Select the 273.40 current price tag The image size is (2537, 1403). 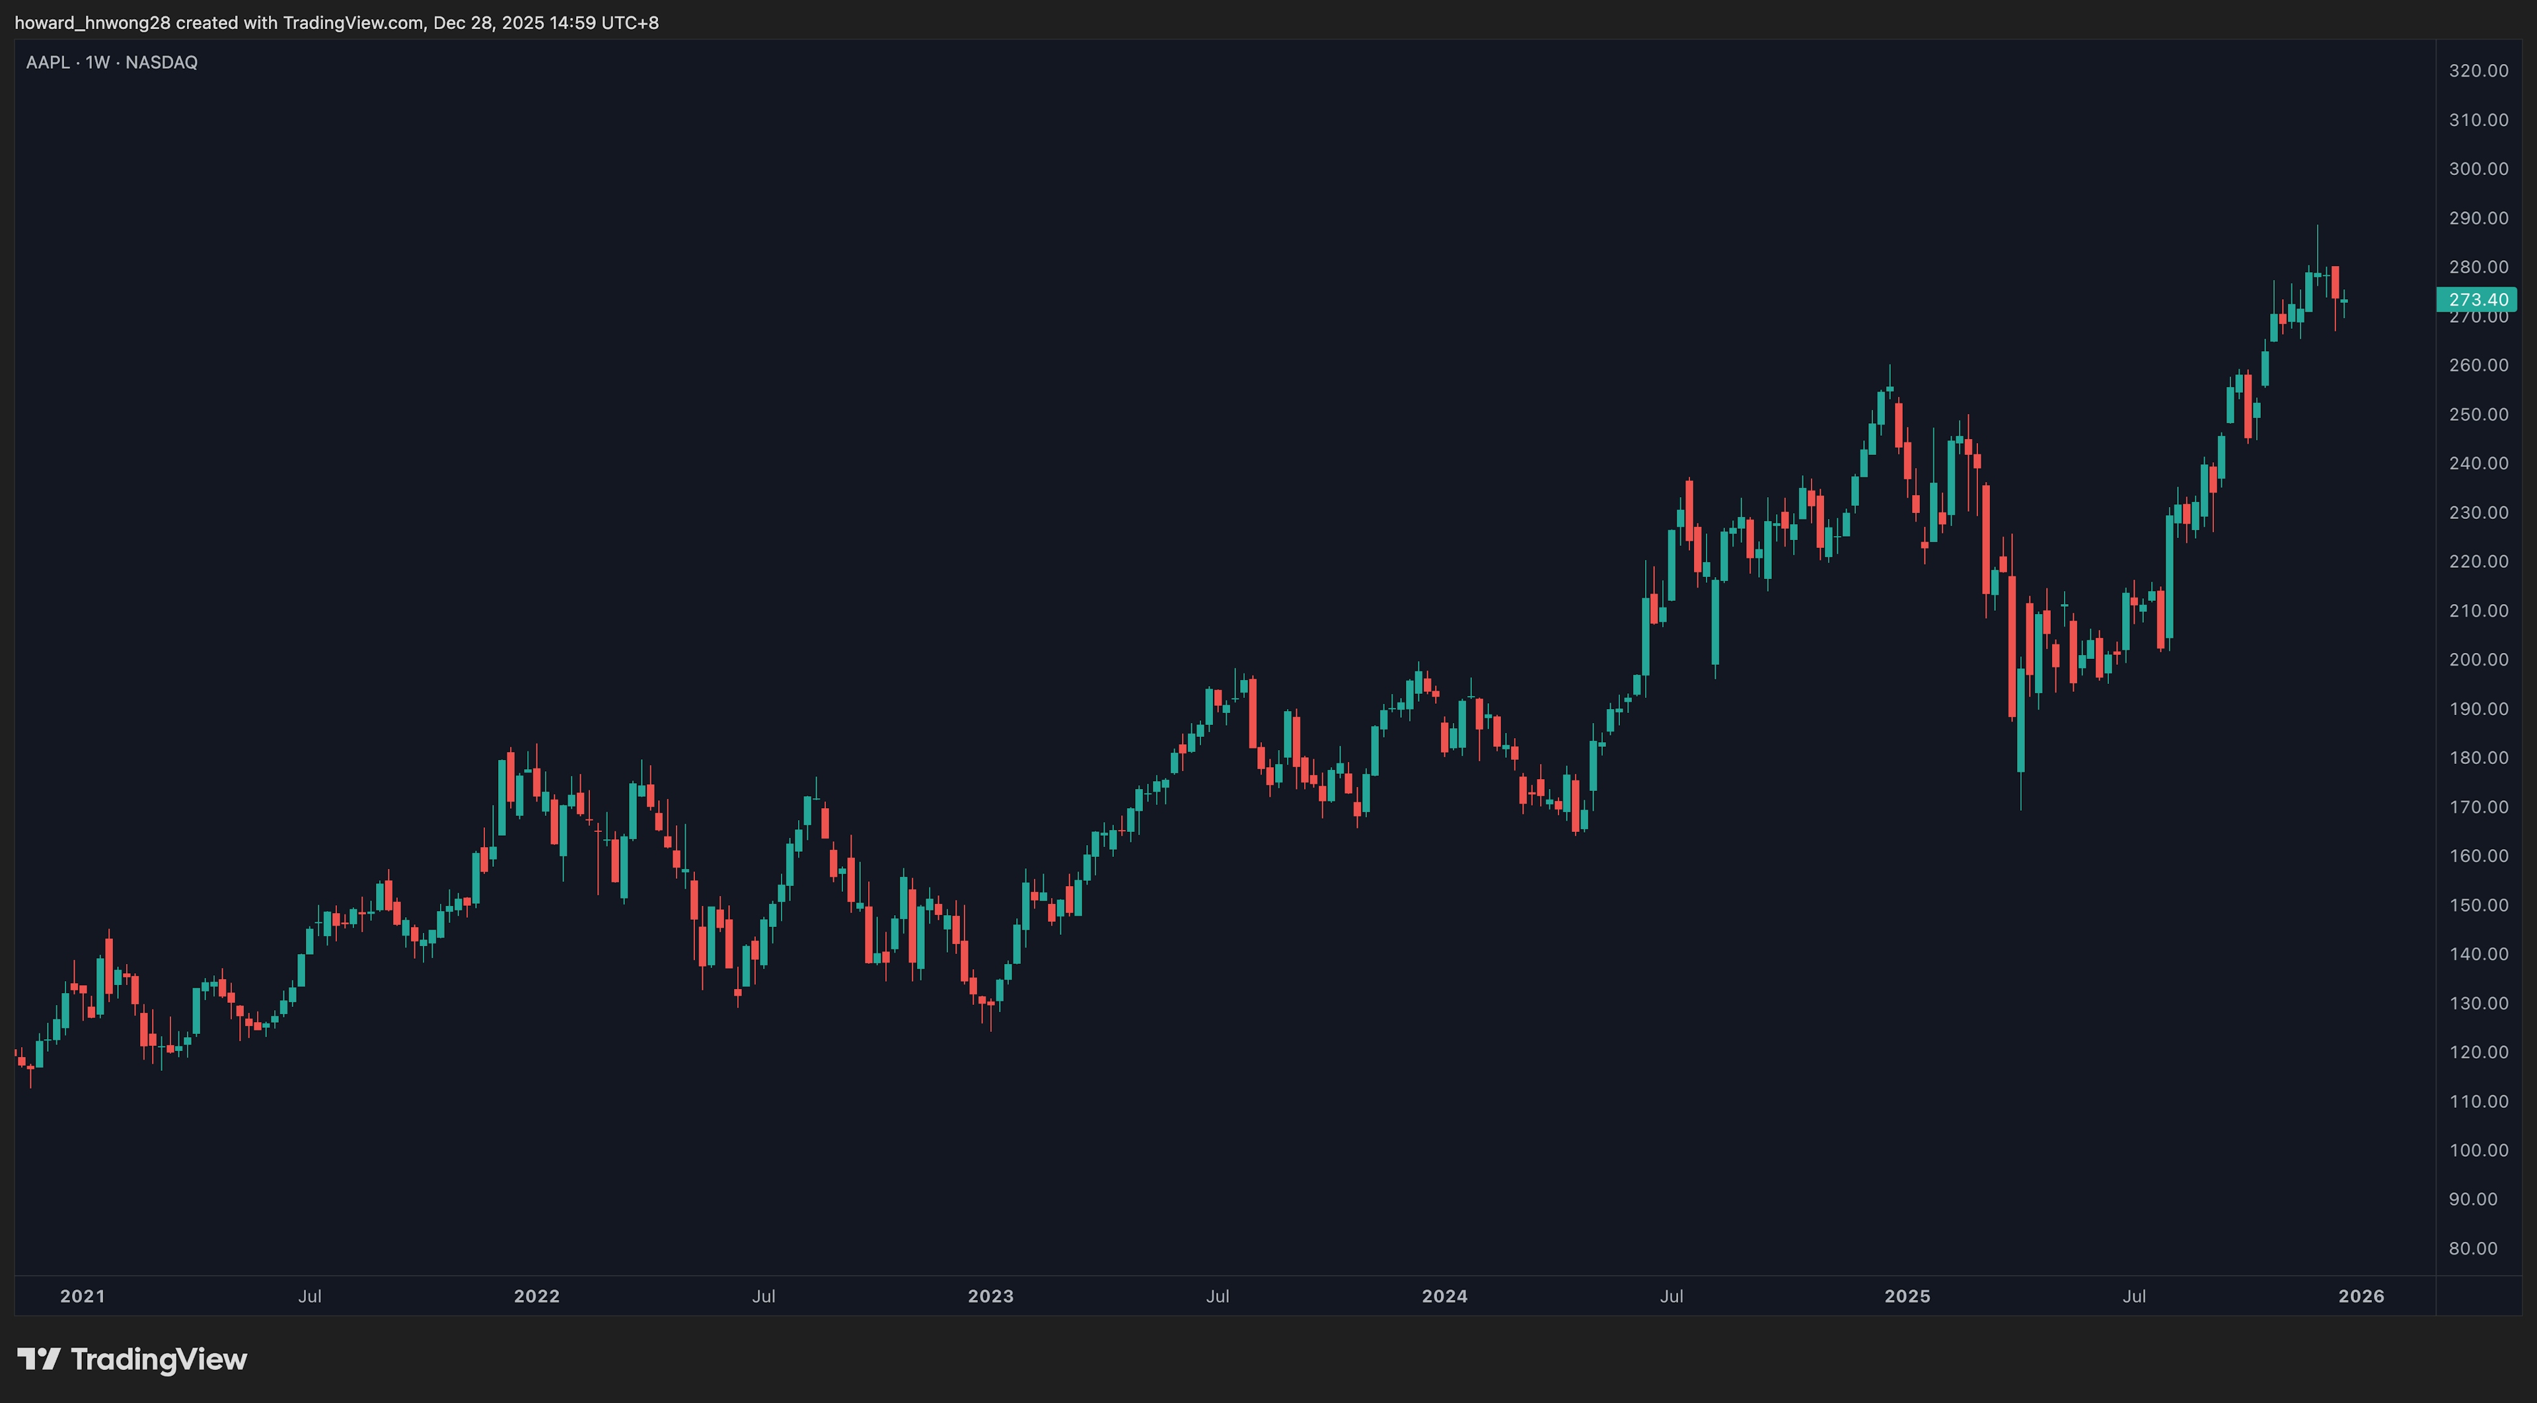[x=2477, y=299]
